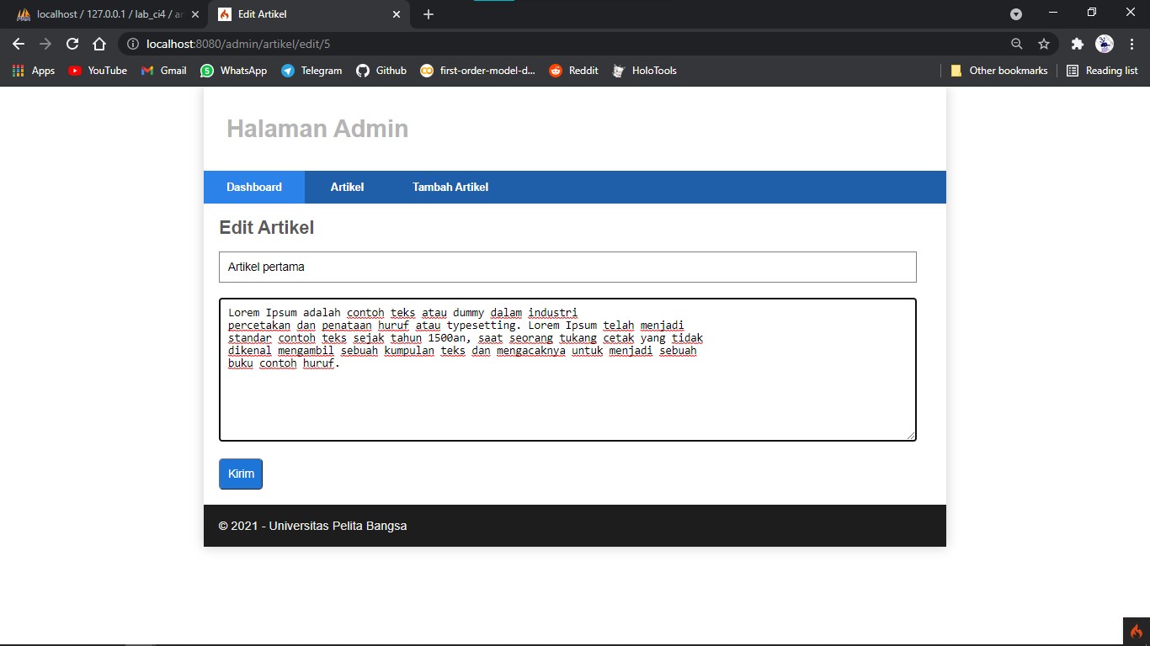Go to Tambah Artikel
Screen dimensions: 1150x646
pyautogui.click(x=450, y=187)
